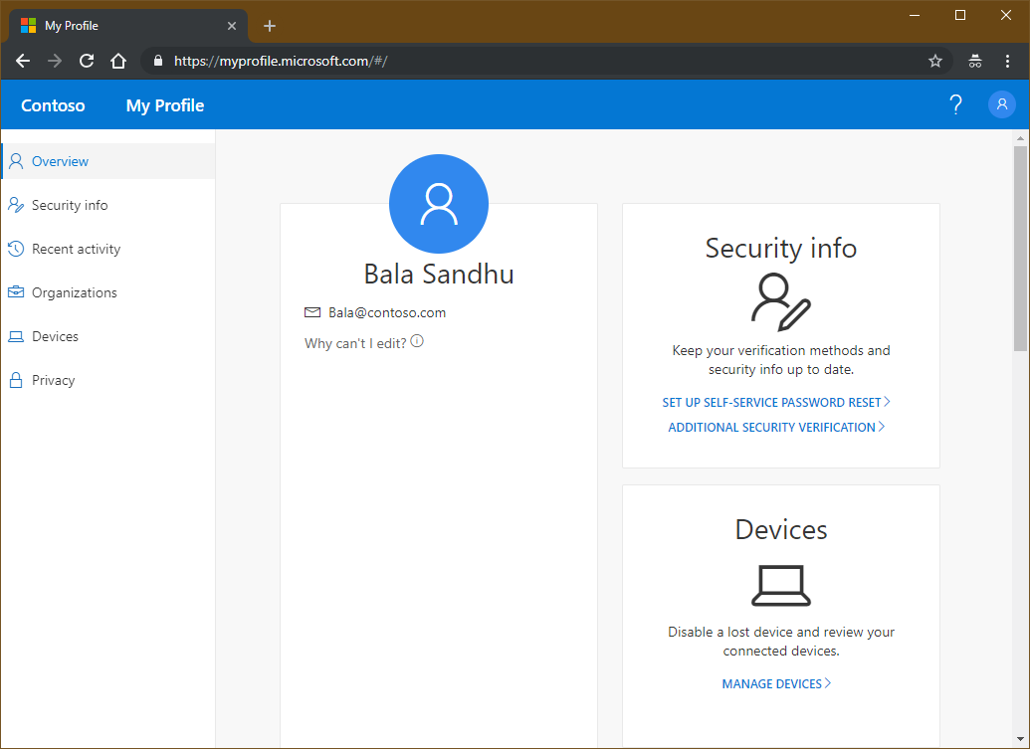1030x749 pixels.
Task: Select the Overview sidebar item
Action: [60, 161]
